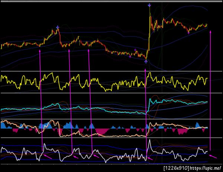
Task: Click the purple arrow marker under the late pullback low
Action: click(x=188, y=33)
